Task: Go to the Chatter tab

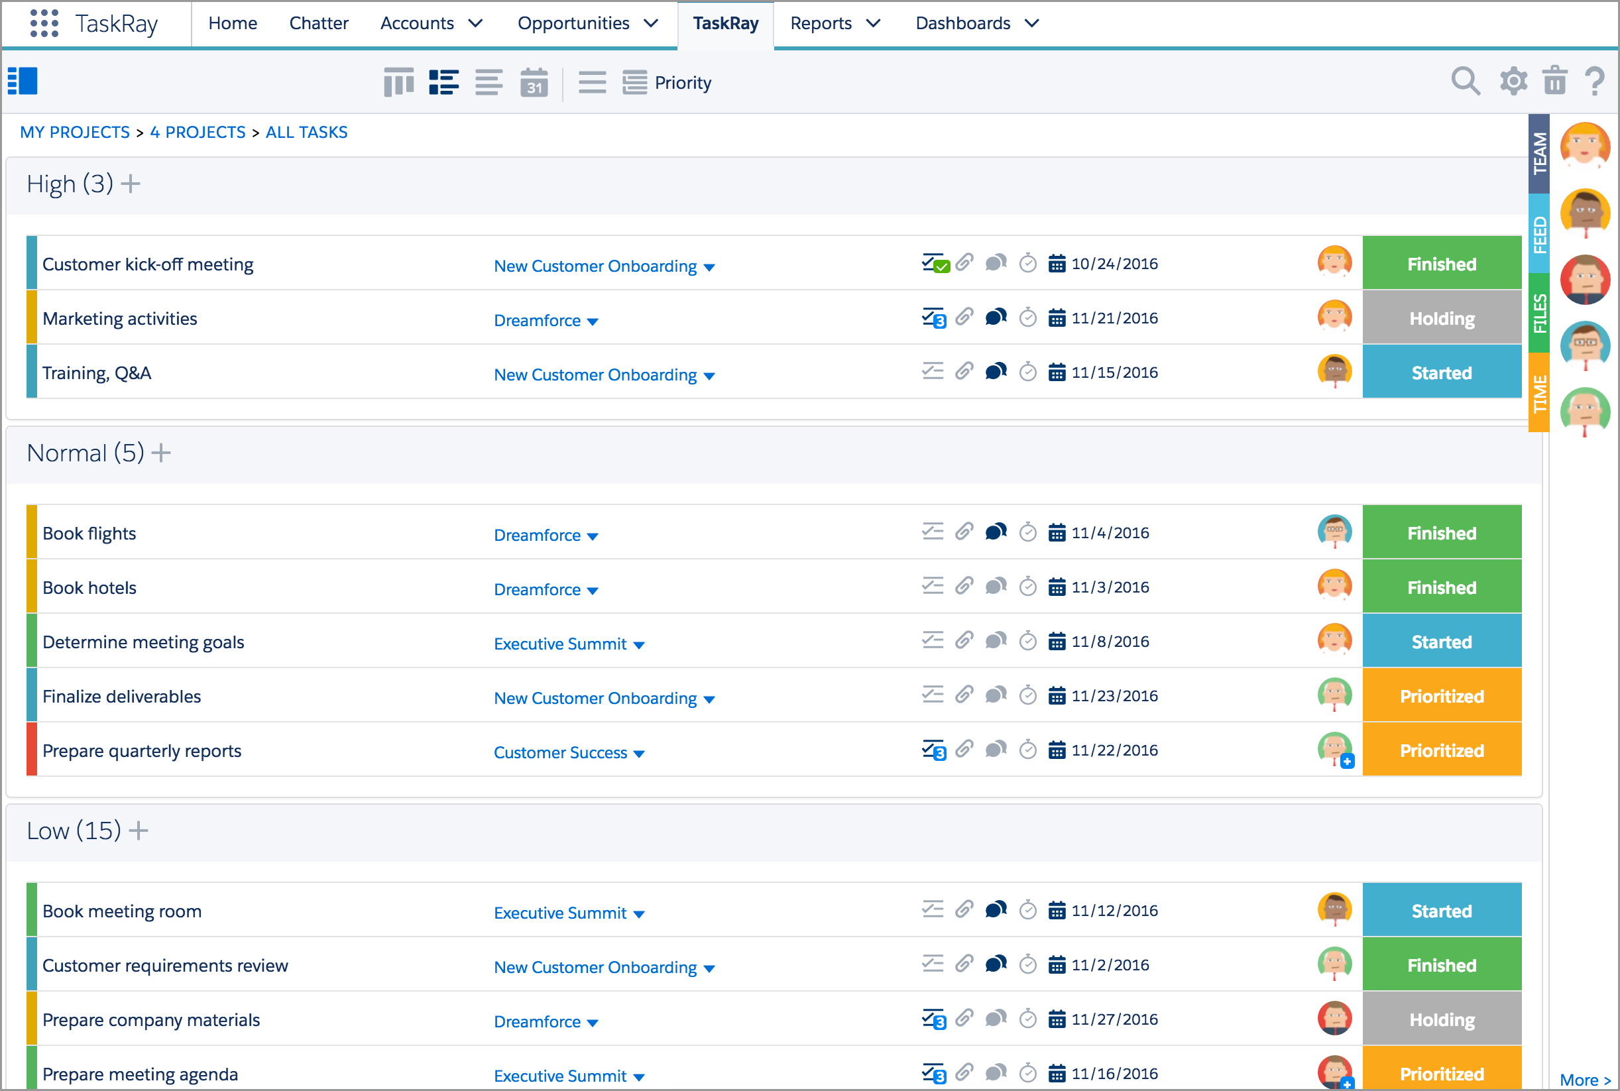Action: pyautogui.click(x=319, y=23)
